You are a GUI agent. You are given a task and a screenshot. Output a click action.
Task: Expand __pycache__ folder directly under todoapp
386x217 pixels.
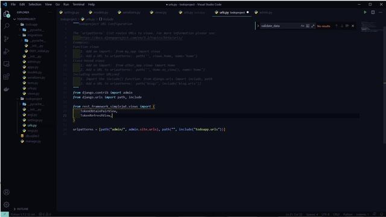coord(33,30)
